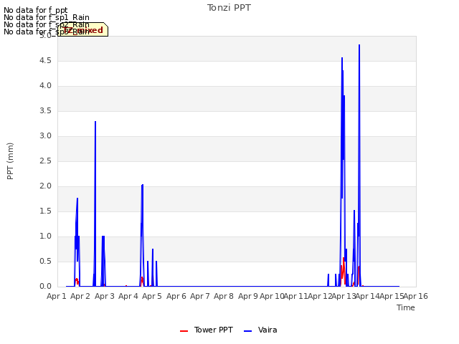Click the Apr 2 x-axis tick label
This screenshot has width=459, height=344.
pyautogui.click(x=80, y=296)
